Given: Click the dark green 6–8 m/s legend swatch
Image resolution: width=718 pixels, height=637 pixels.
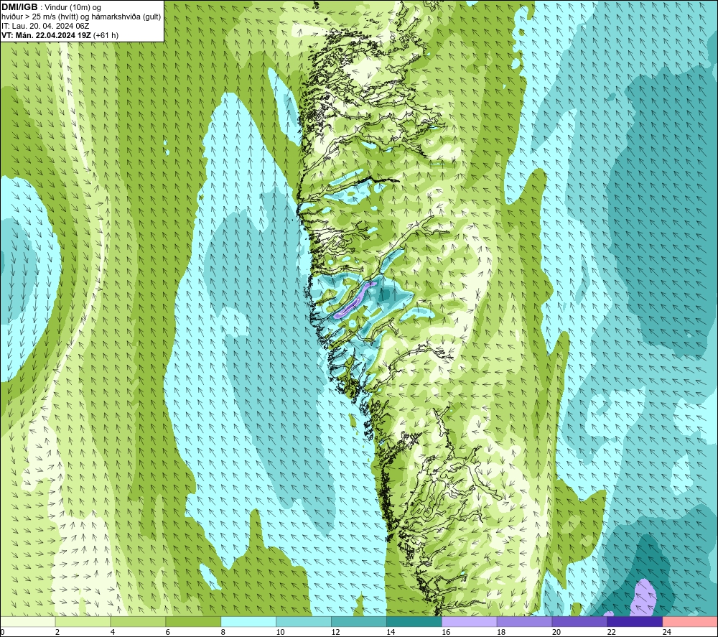Looking at the screenshot, I should point(193,621).
